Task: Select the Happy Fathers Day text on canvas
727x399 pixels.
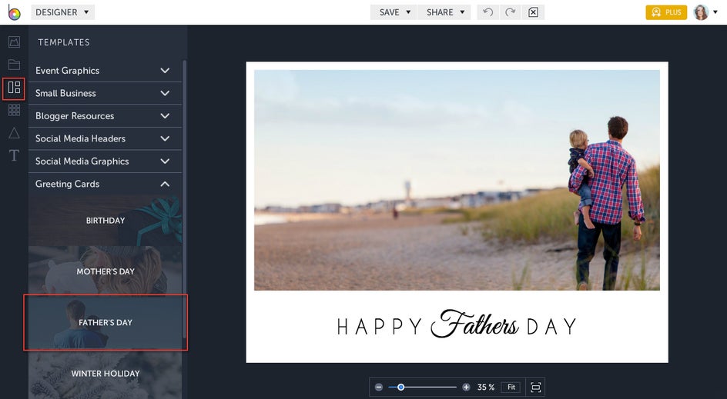Action: [x=457, y=325]
